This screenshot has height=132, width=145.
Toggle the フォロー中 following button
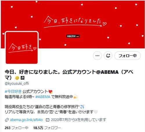127,56
